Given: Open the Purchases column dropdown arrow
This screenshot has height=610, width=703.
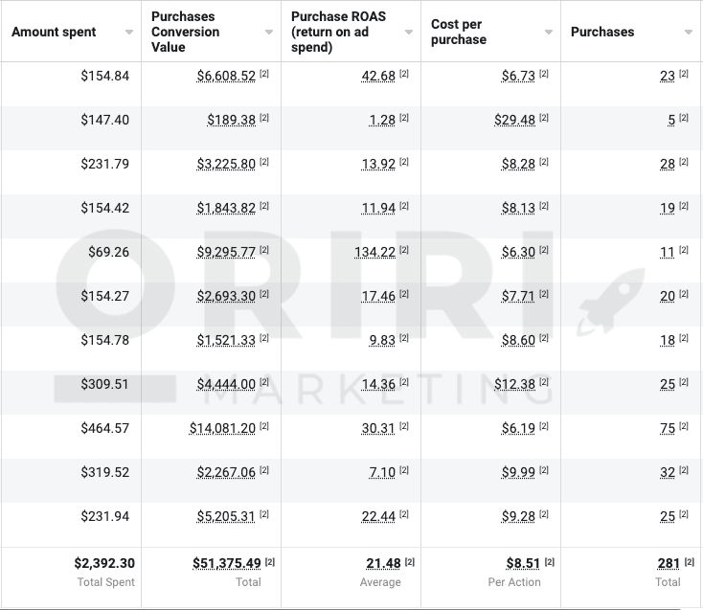Looking at the screenshot, I should [689, 33].
